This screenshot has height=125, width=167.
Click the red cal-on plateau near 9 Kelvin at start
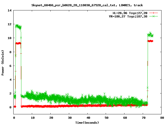coord(18,43)
